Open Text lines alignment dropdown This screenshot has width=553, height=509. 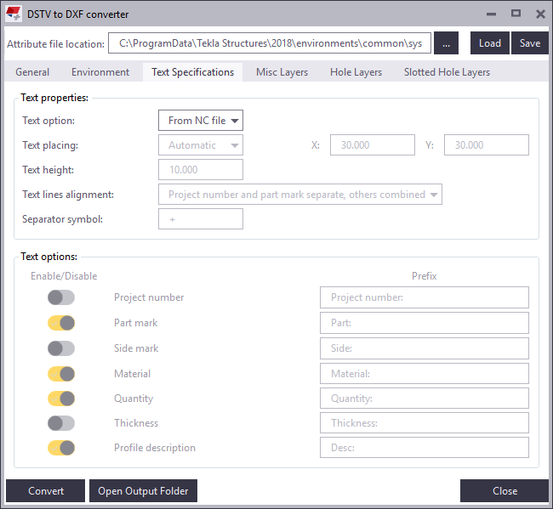[x=299, y=195]
